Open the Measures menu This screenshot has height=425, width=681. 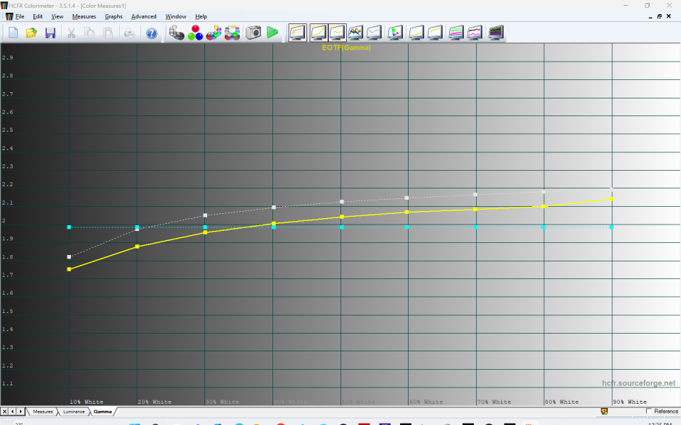point(84,16)
